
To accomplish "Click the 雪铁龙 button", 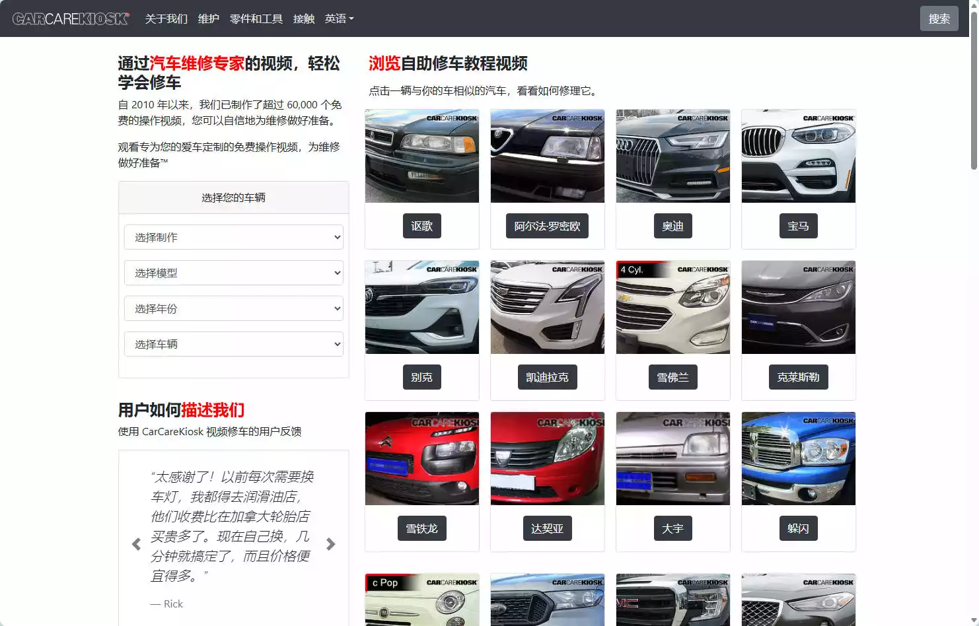I will pos(421,528).
